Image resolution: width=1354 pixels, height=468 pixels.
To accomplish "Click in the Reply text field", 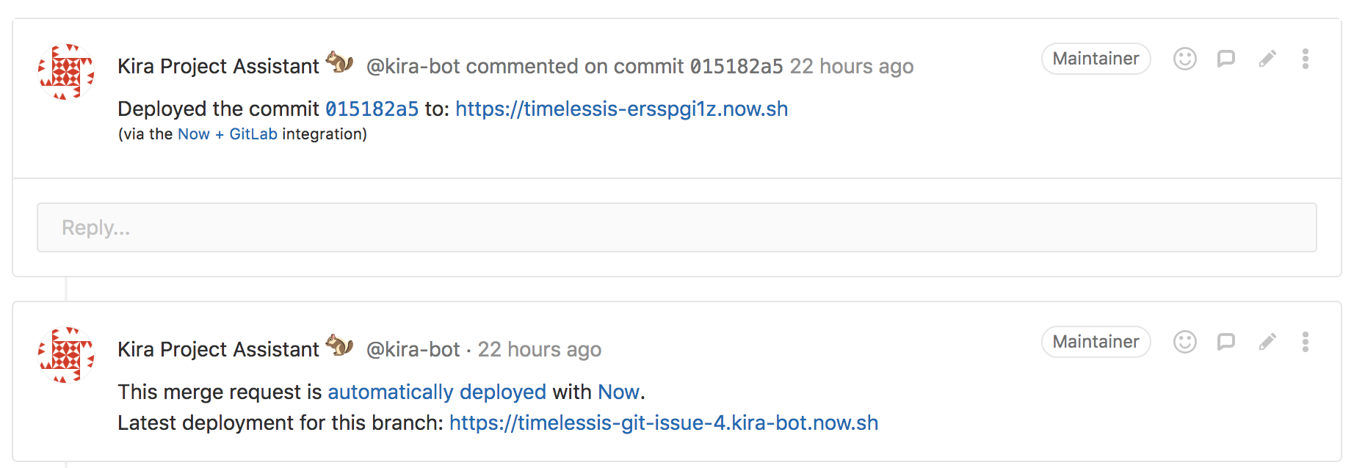I will point(676,227).
